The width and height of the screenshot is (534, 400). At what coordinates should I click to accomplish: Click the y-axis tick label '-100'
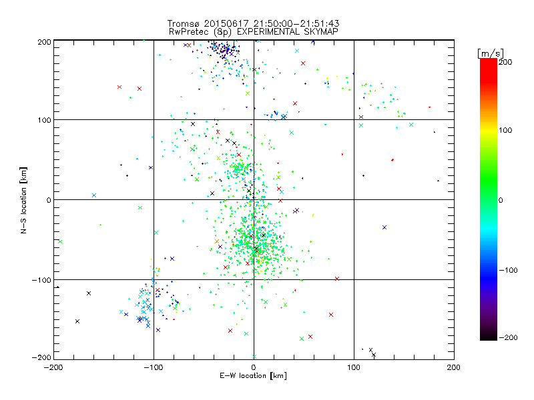[x=41, y=280]
